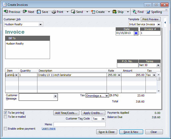Open the Create dropdown arrow
This screenshot has width=171, height=139.
tap(109, 12)
